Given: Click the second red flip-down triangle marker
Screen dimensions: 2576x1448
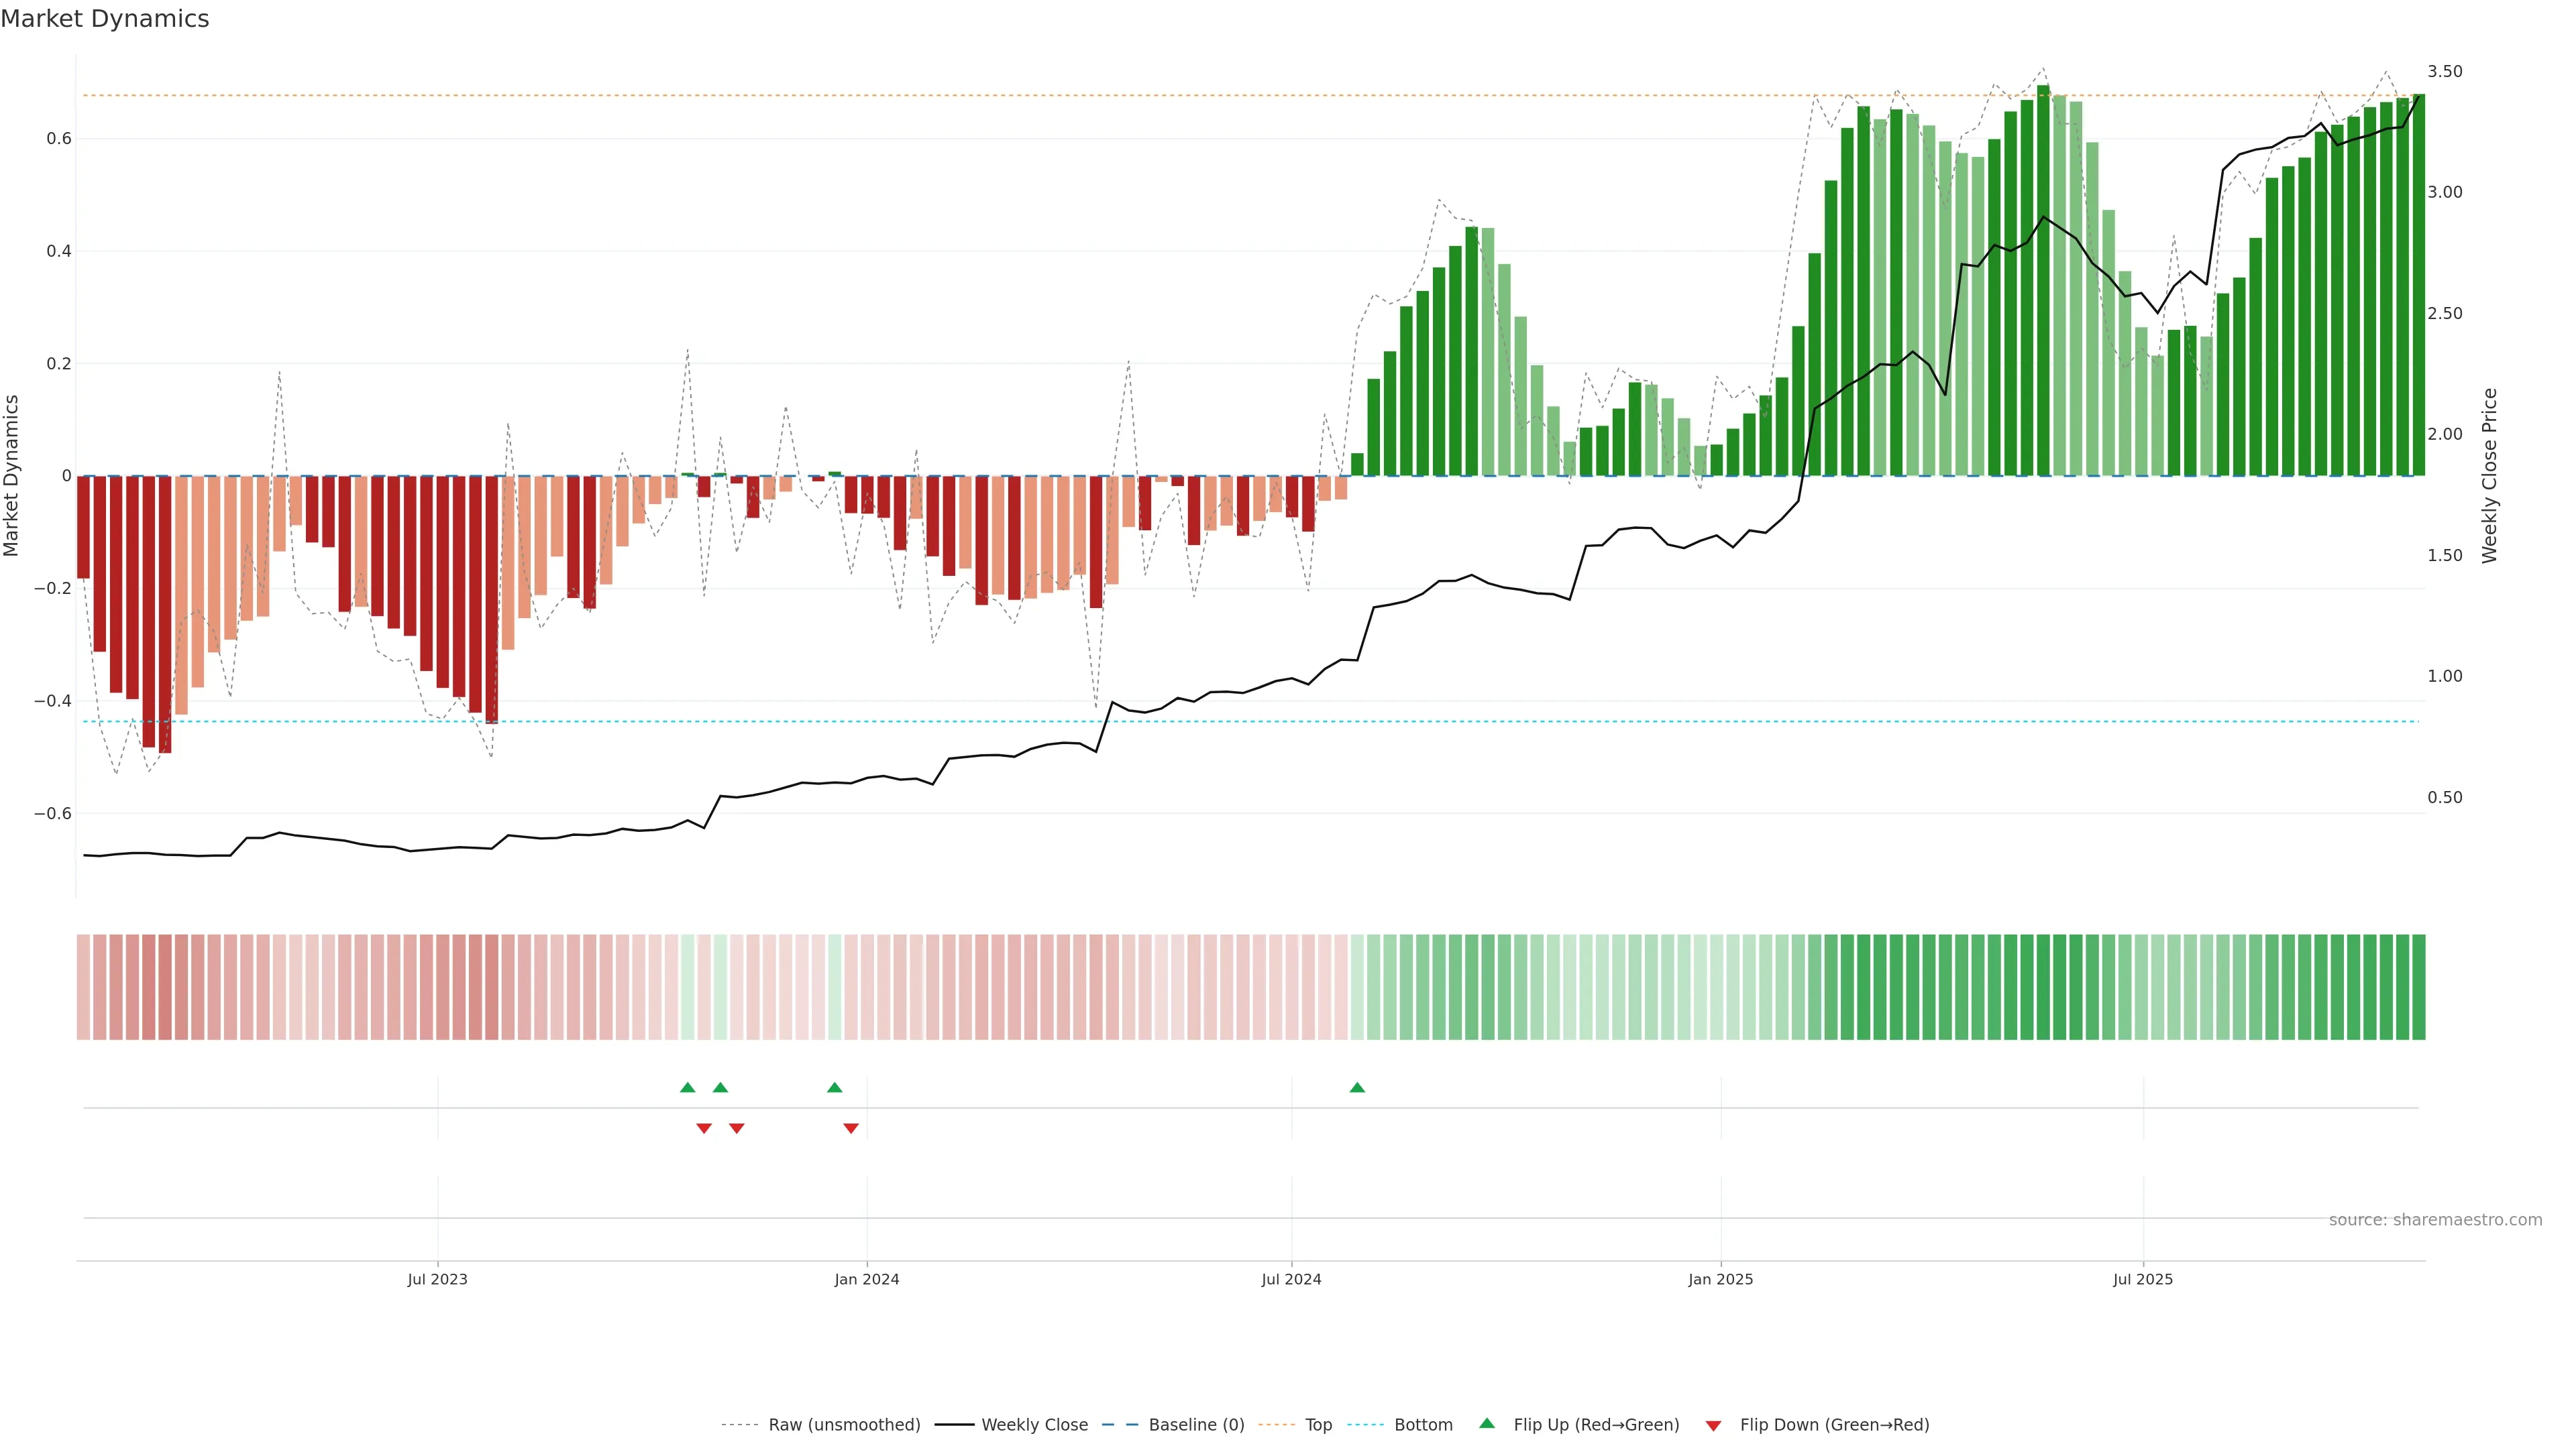Looking at the screenshot, I should pyautogui.click(x=737, y=1128).
